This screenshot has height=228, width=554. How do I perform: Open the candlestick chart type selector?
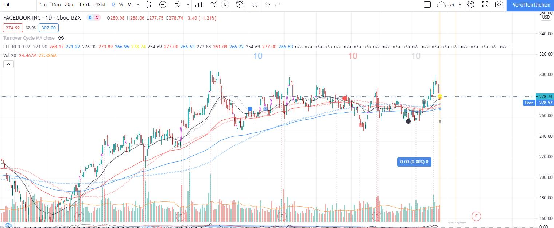[x=149, y=4]
